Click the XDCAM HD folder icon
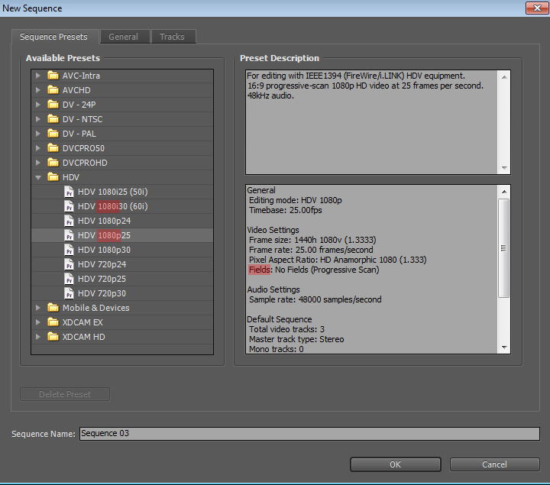The height and width of the screenshot is (485, 550). pyautogui.click(x=53, y=337)
